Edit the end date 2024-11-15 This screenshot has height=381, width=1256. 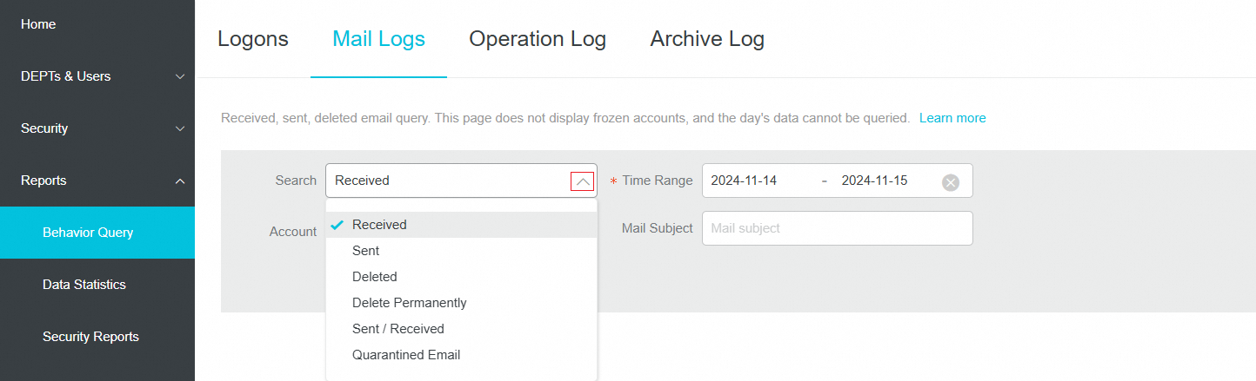click(874, 181)
